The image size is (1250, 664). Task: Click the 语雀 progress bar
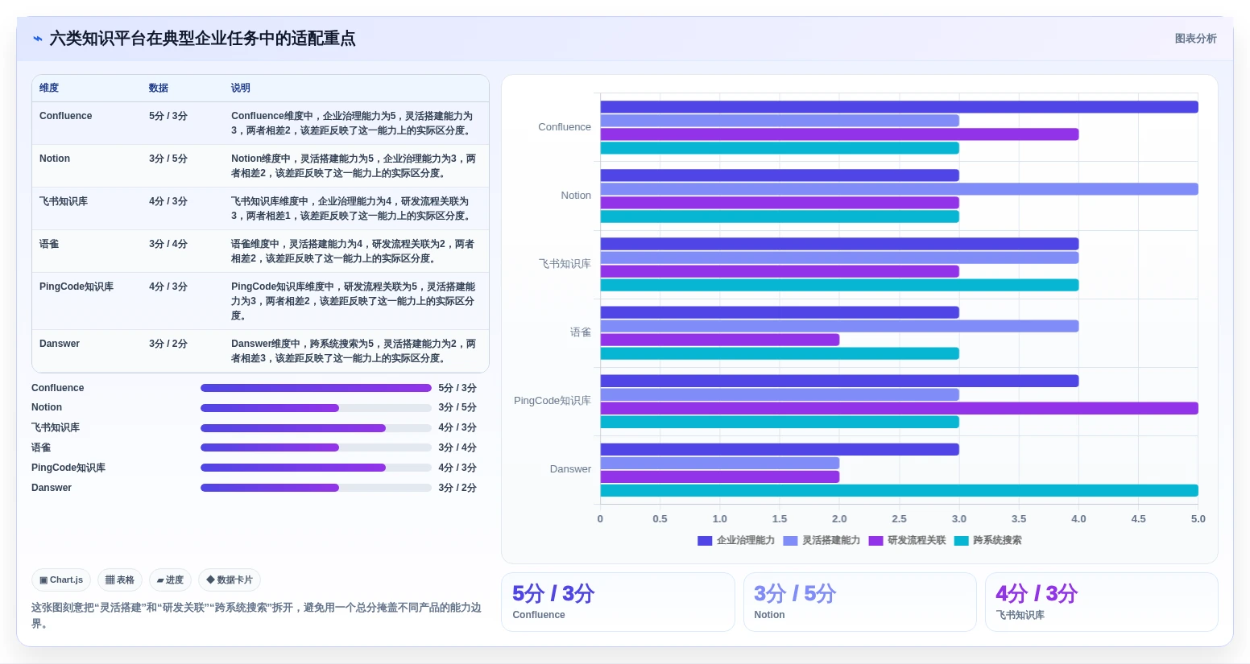click(x=316, y=447)
